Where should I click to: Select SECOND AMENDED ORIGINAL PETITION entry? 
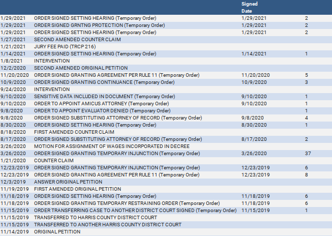point(81,68)
